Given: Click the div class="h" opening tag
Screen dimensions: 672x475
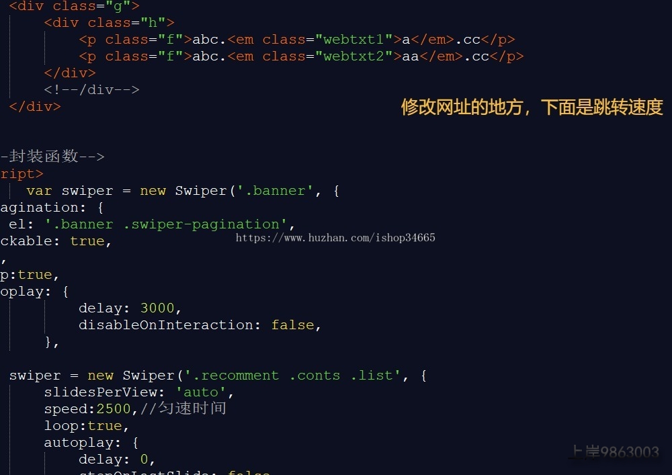Looking at the screenshot, I should 109,23.
